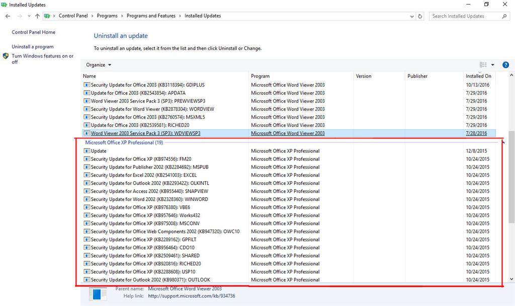Screen dimensions: 515x306
Task: Click icon for KB2293422 OLKINTL update
Action: [x=87, y=183]
